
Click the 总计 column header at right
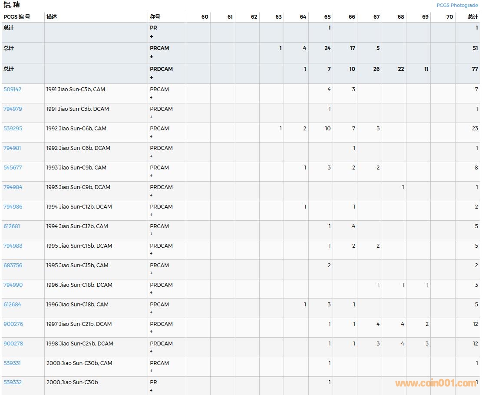tap(472, 17)
